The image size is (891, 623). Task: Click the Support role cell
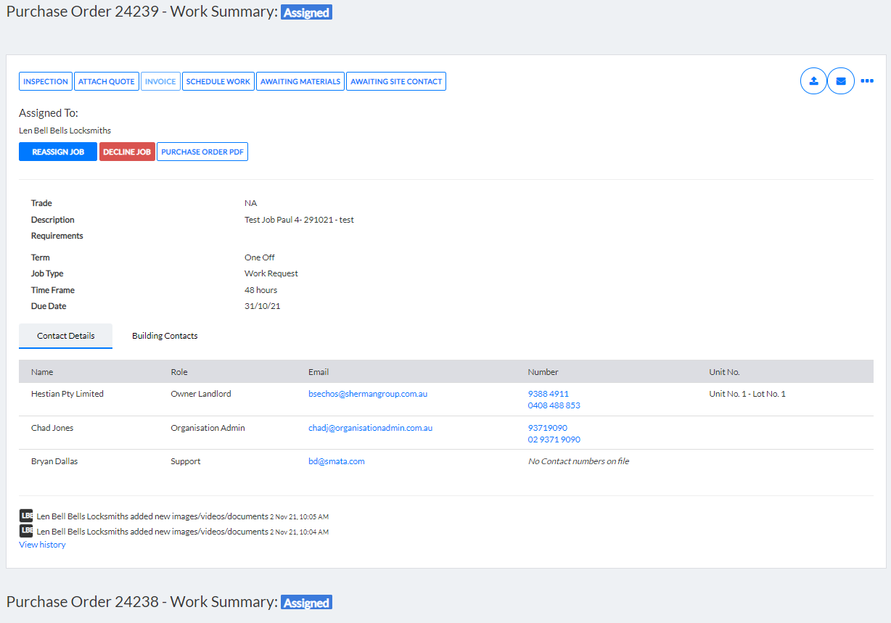(186, 461)
